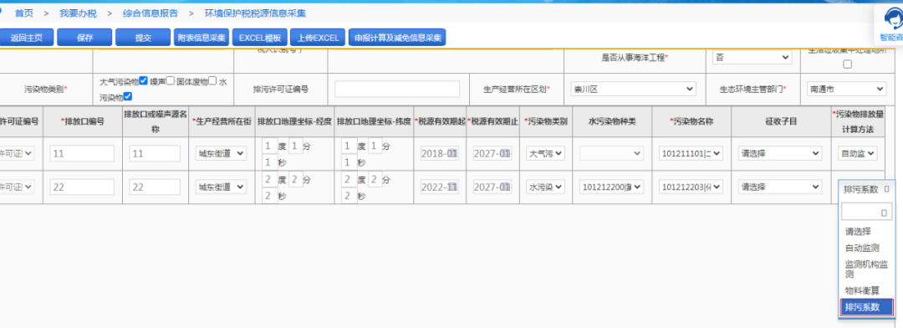Open row 22 许可证 number dropdown
This screenshot has width=903, height=328.
click(18, 187)
